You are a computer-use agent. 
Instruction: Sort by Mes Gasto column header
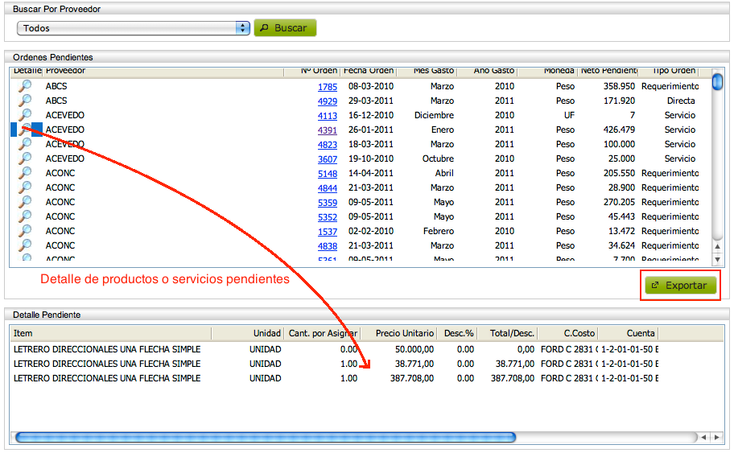click(x=427, y=71)
